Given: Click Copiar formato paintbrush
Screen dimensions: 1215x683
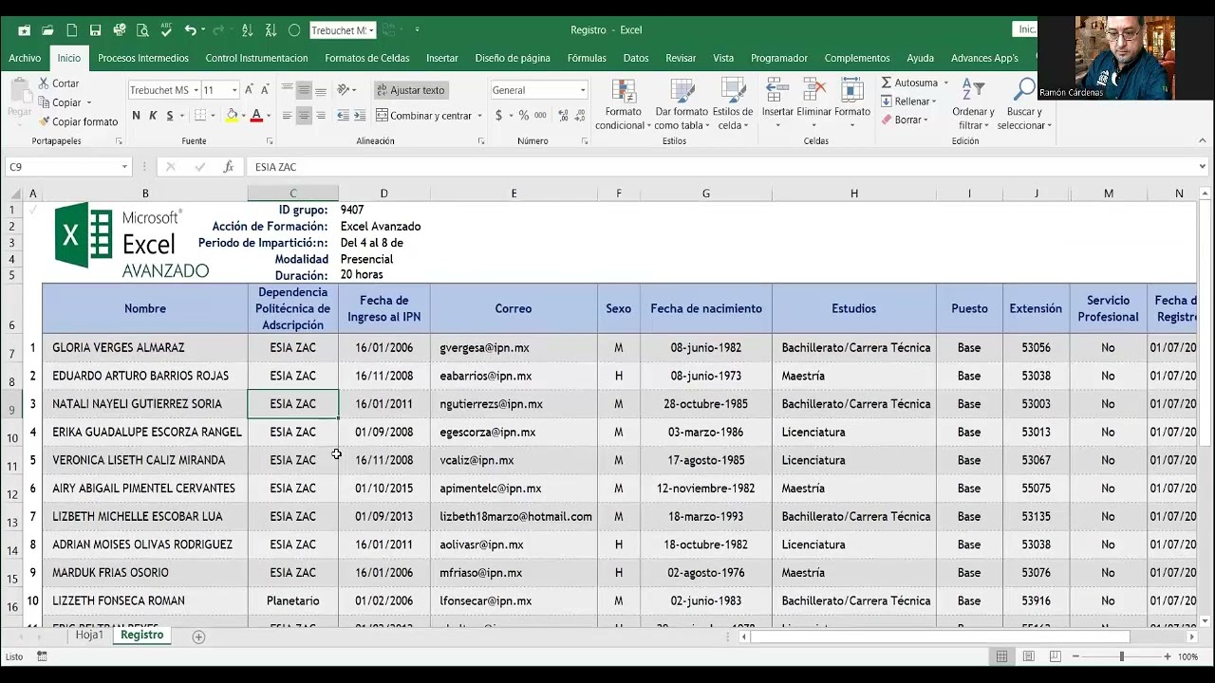Looking at the screenshot, I should click(x=78, y=121).
